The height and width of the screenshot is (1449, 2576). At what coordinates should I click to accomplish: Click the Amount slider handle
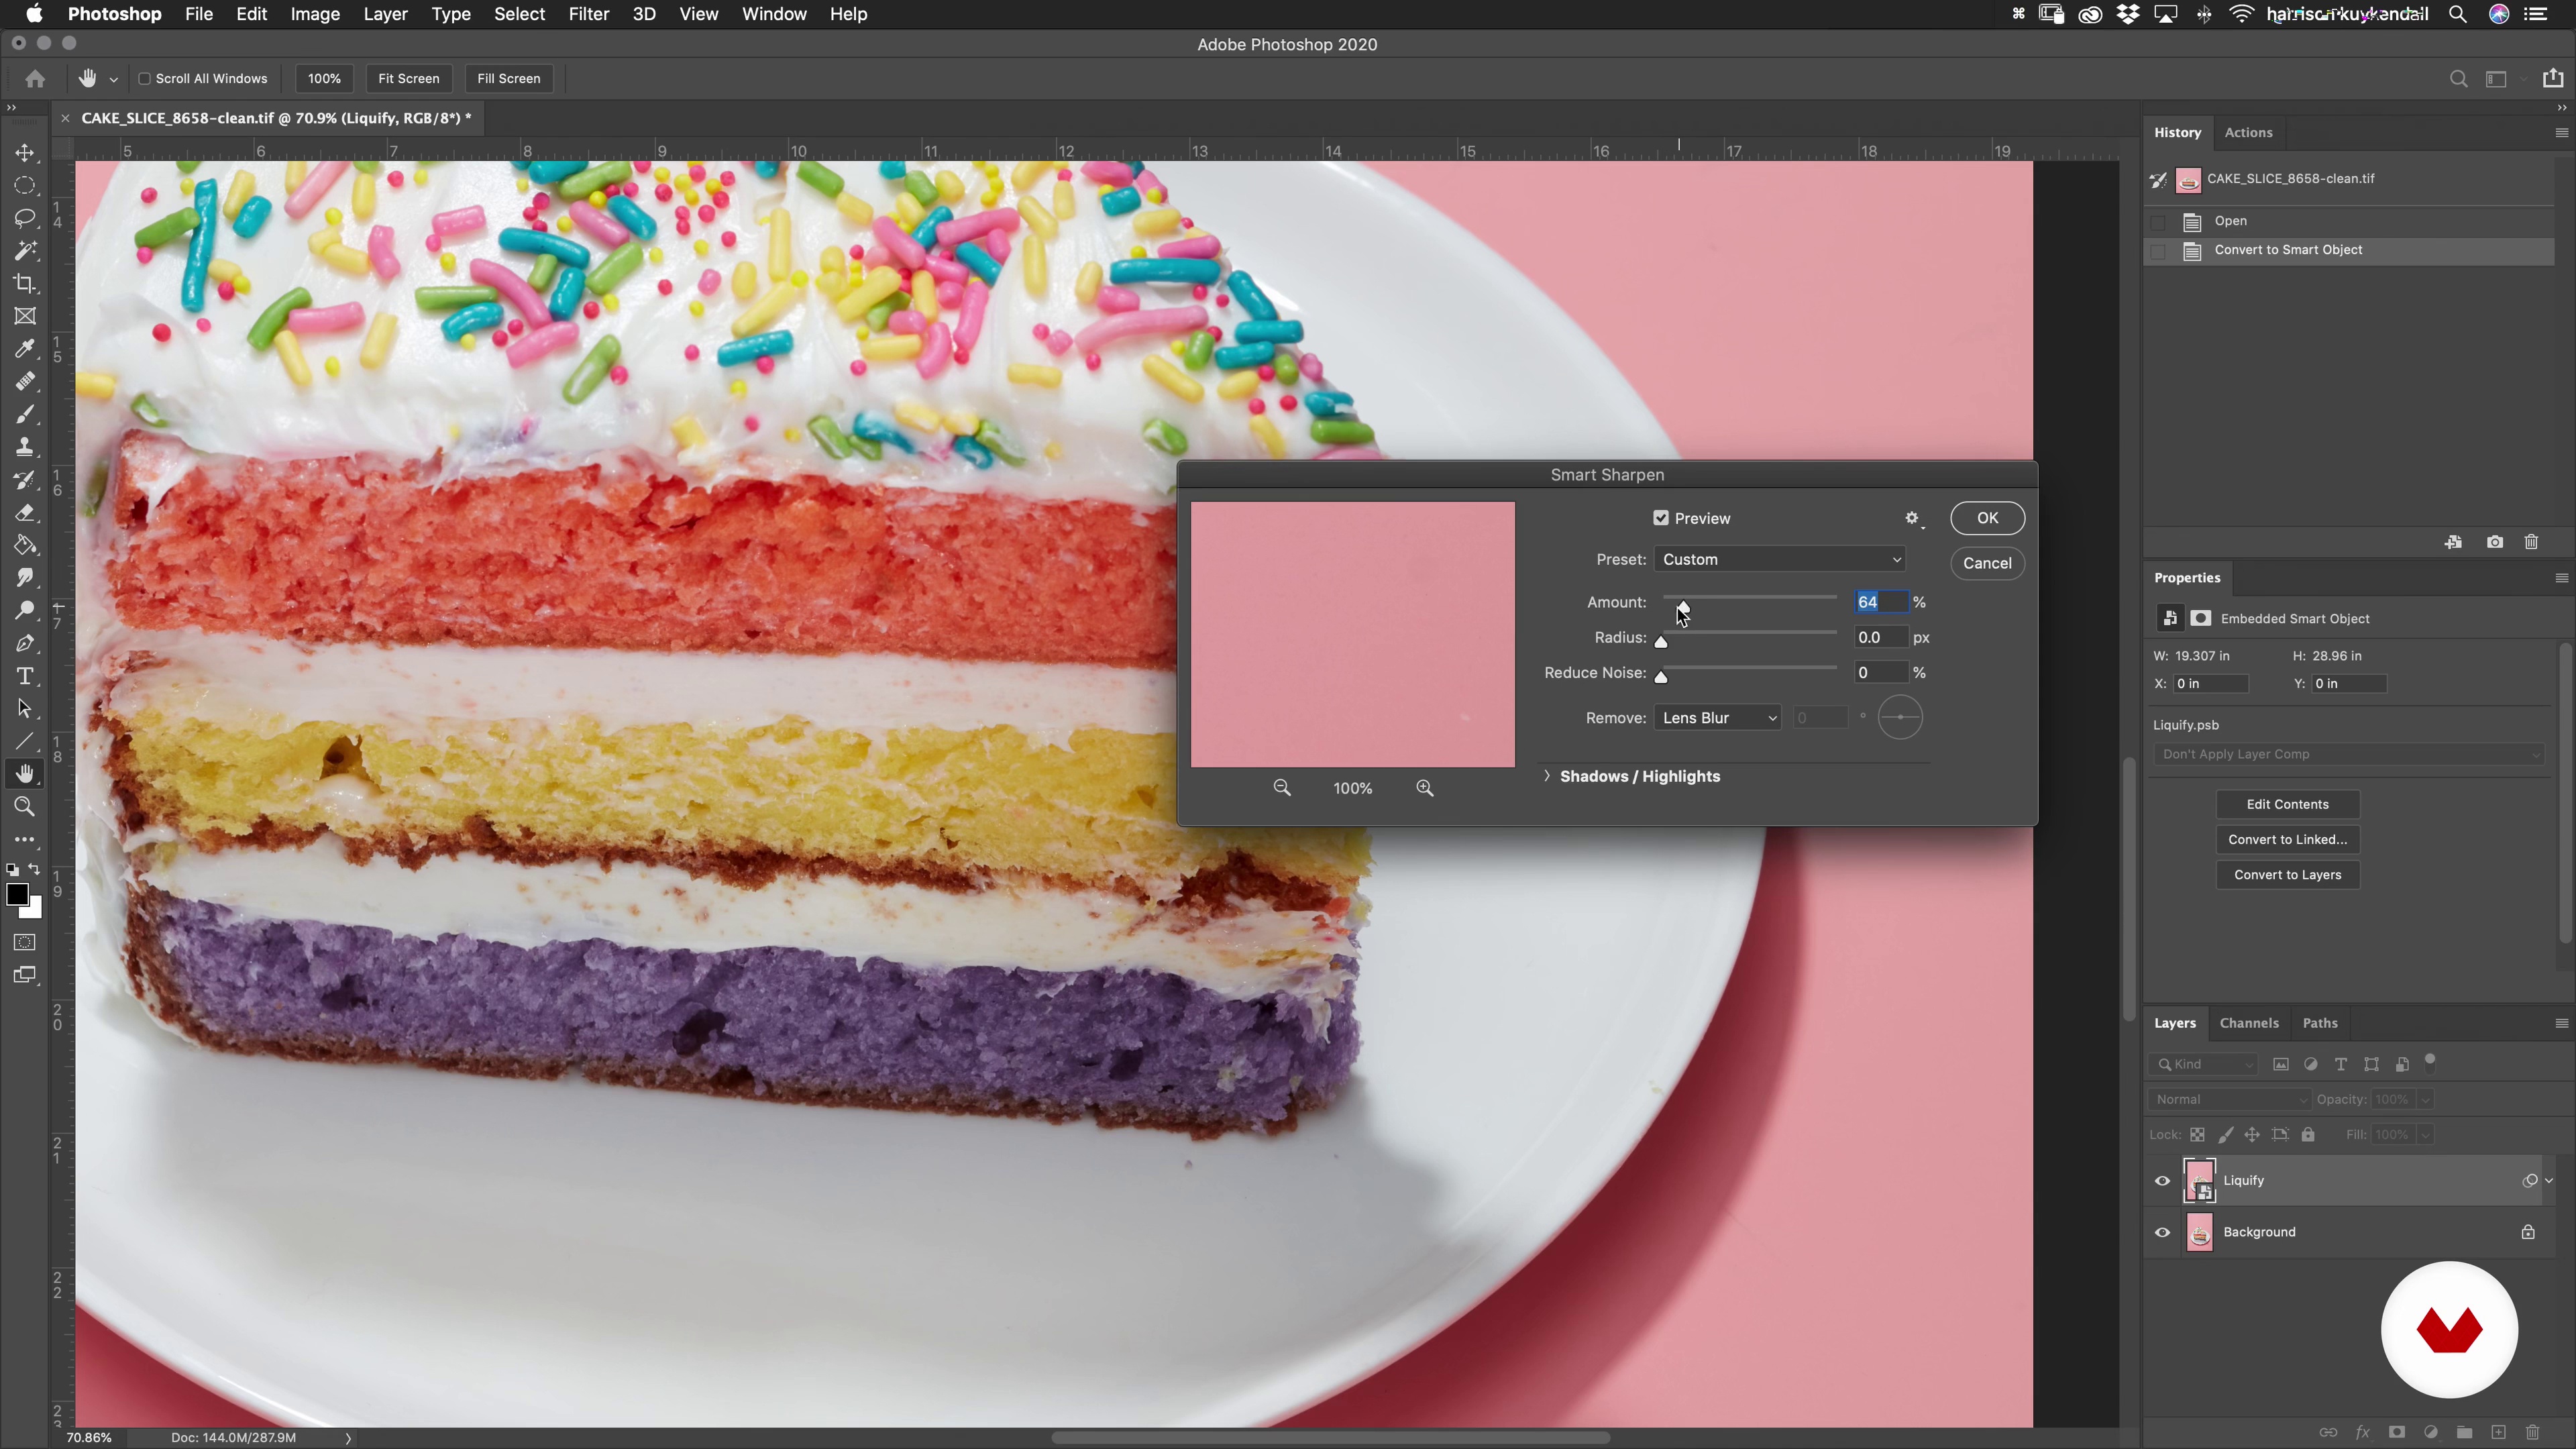pyautogui.click(x=1683, y=606)
